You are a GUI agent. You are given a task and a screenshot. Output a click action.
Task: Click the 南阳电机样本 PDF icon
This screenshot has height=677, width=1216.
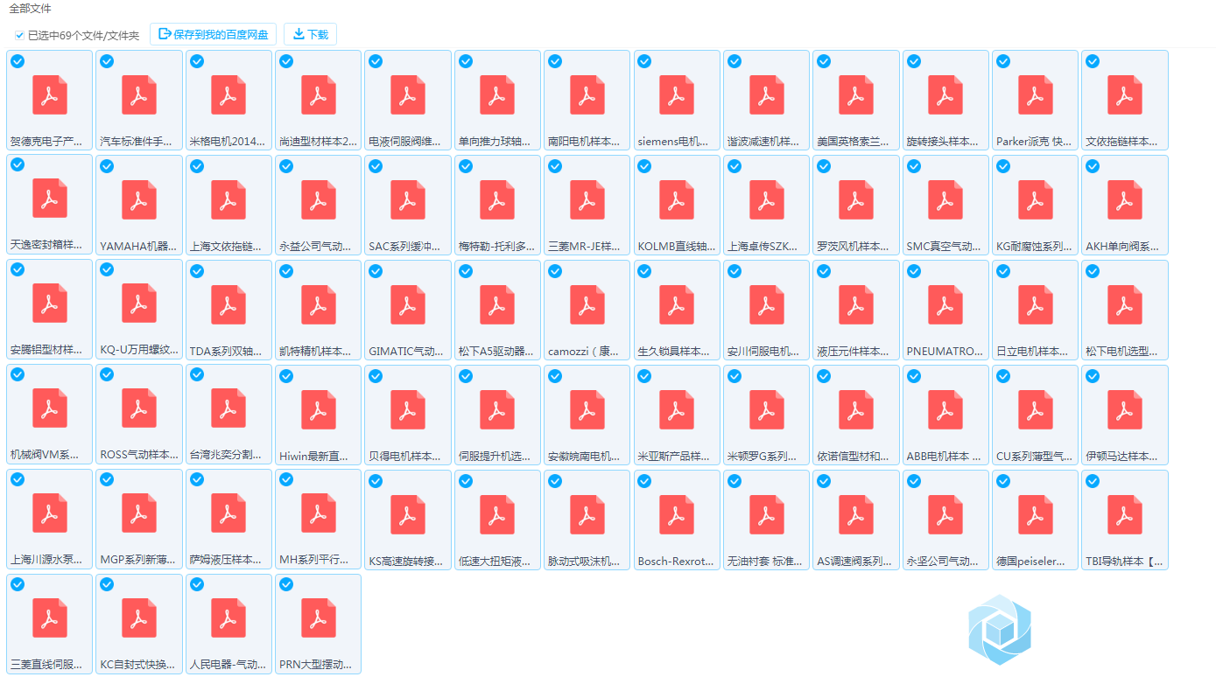(587, 94)
